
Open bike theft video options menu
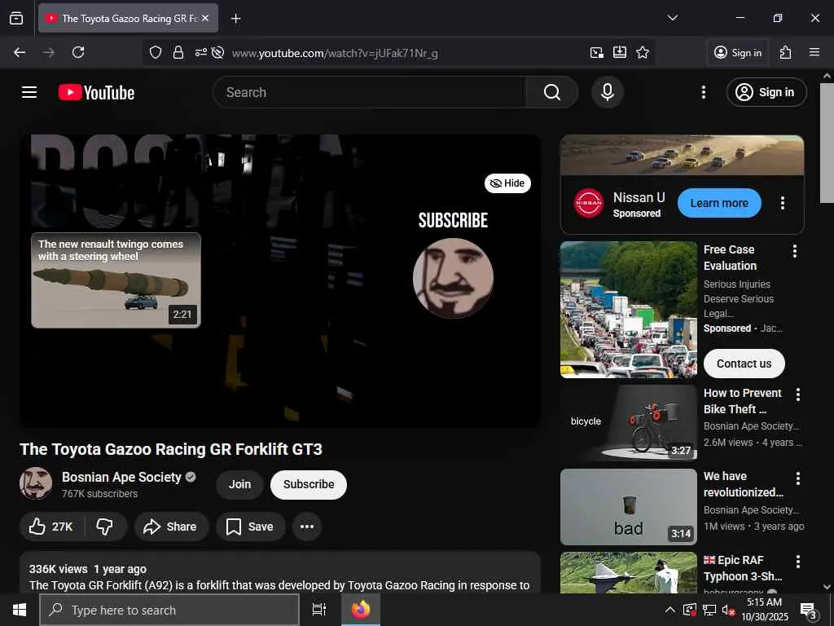[x=798, y=395]
